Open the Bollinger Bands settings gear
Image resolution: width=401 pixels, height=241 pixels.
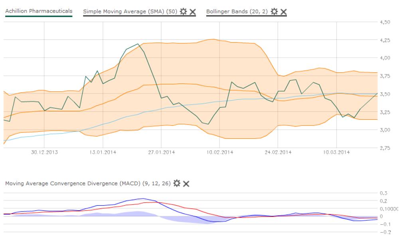(274, 12)
